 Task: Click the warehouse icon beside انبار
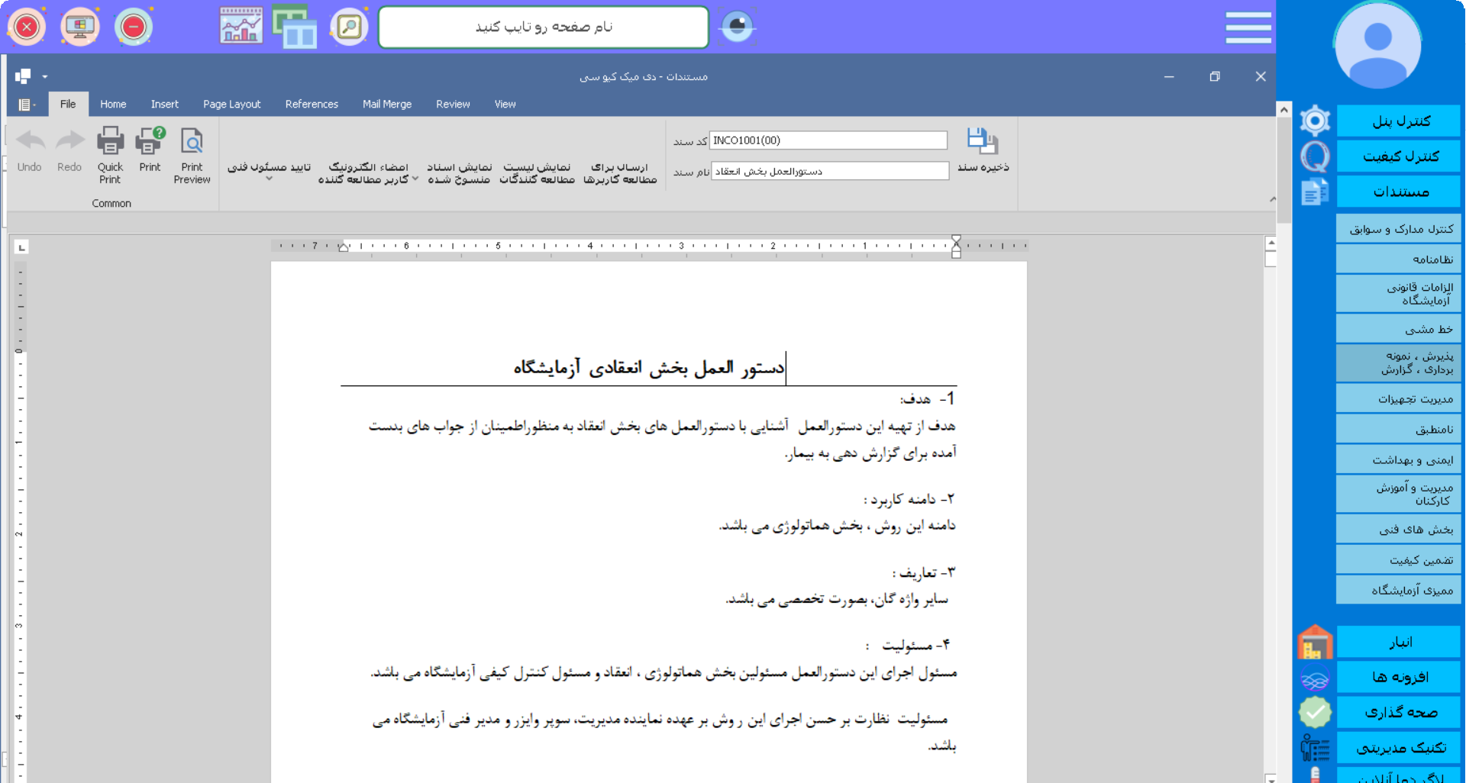coord(1315,642)
